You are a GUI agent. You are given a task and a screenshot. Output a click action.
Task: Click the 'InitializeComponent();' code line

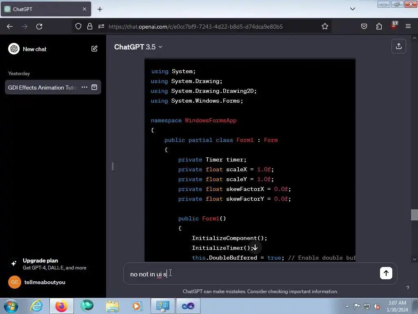pos(229,238)
